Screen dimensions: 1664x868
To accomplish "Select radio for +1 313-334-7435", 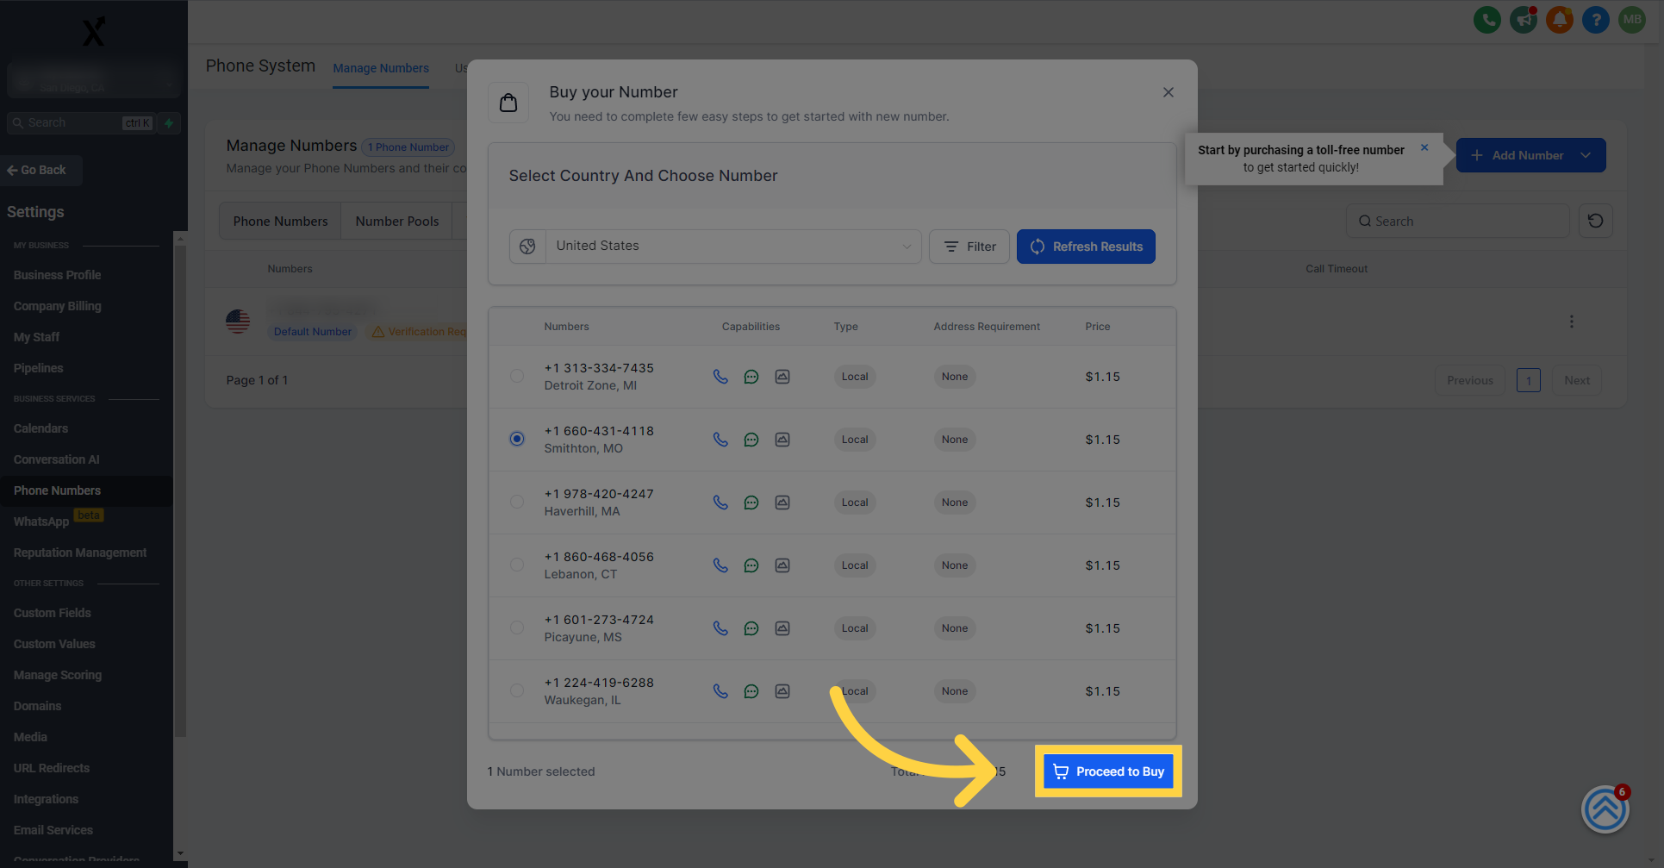I will [517, 376].
